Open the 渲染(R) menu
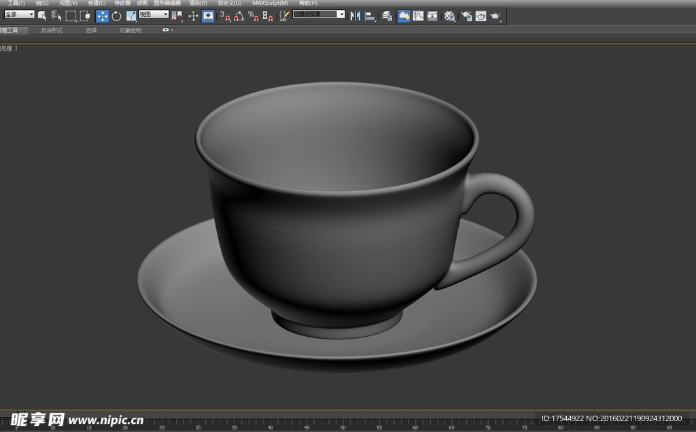The image size is (696, 432). coord(198,3)
